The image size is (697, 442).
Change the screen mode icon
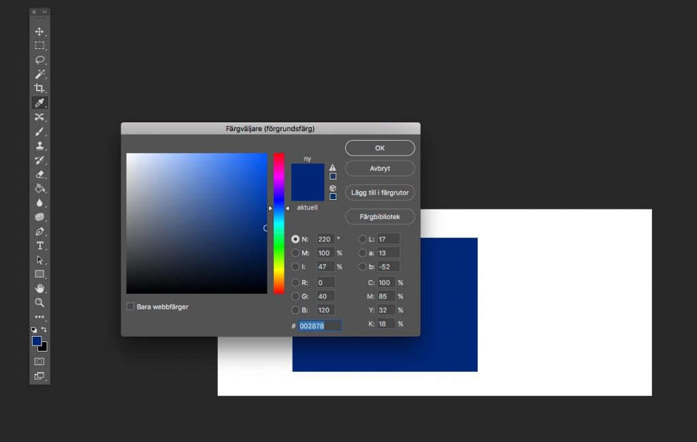click(x=39, y=376)
